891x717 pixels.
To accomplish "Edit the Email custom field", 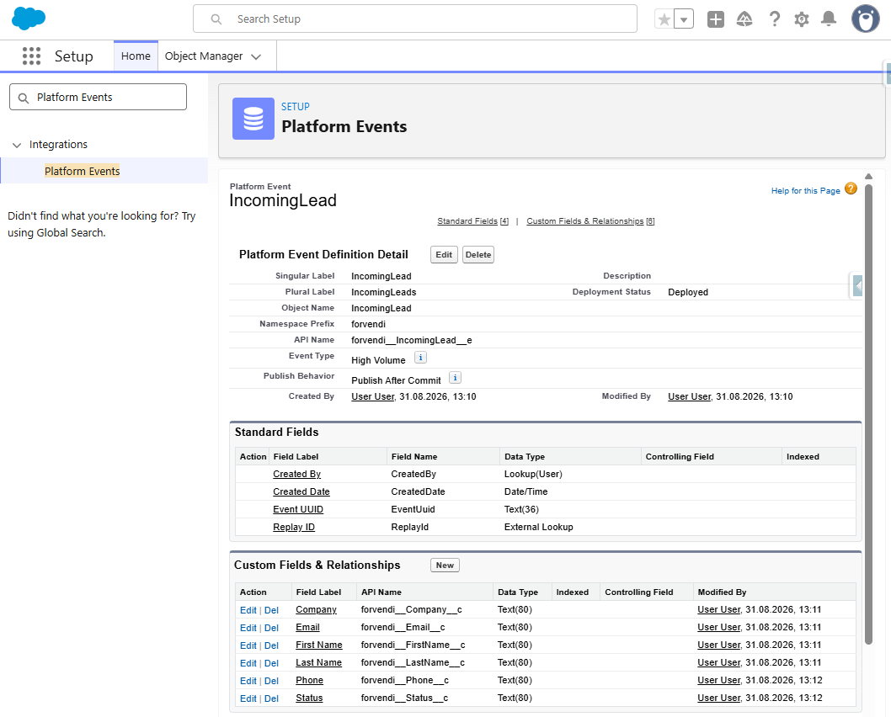I will tap(248, 628).
